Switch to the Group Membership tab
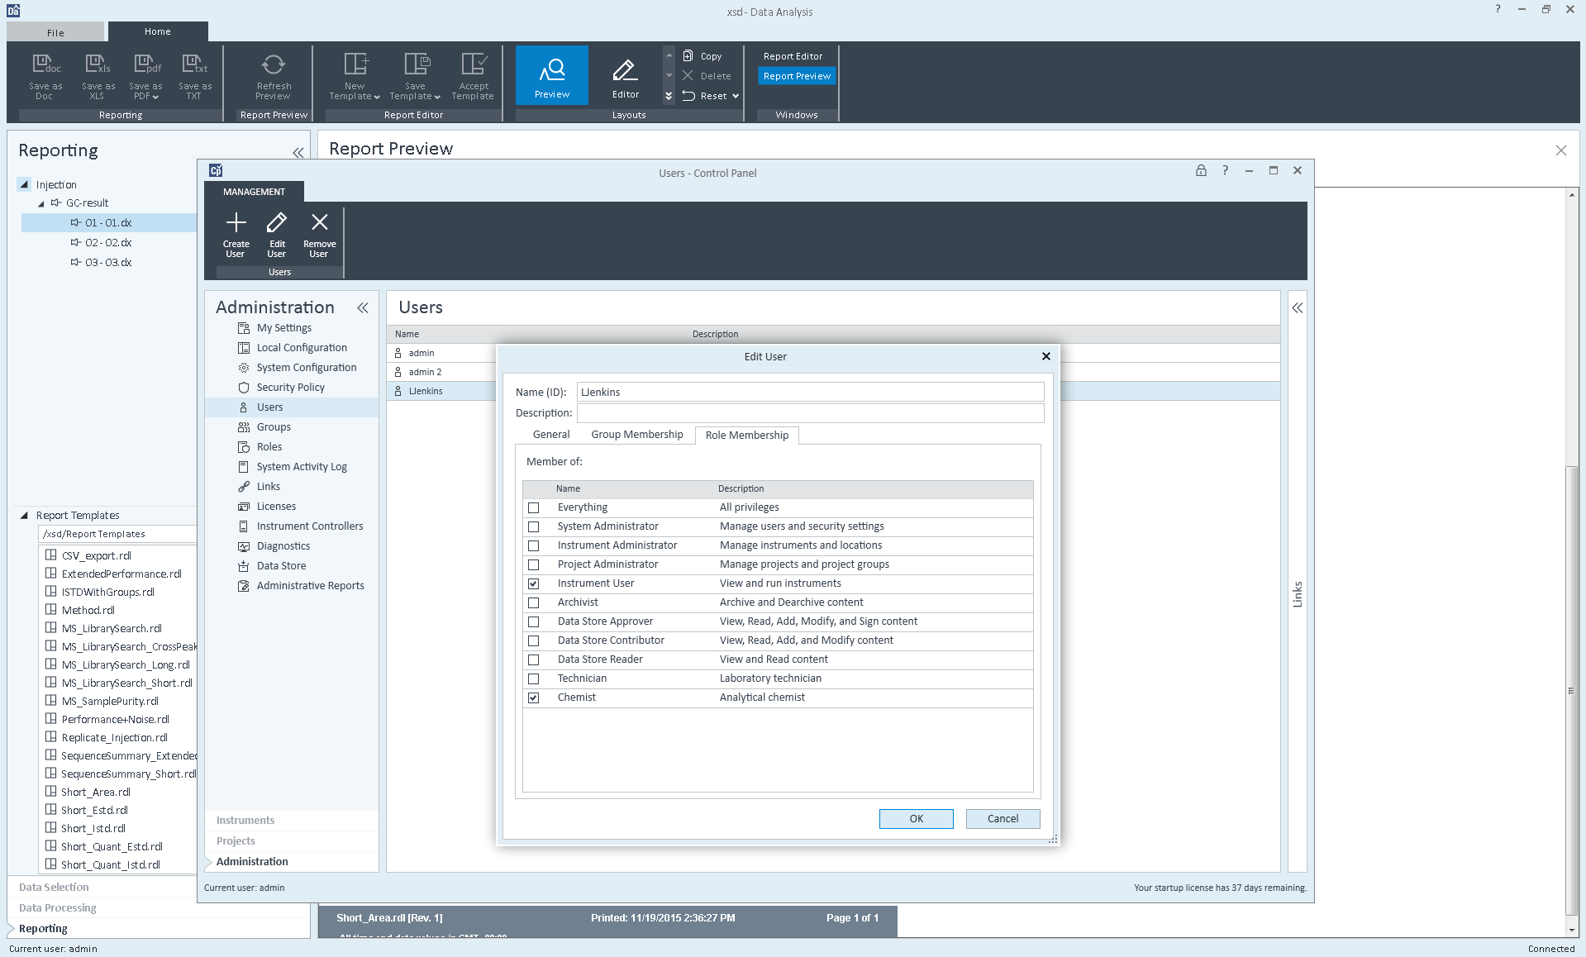This screenshot has width=1586, height=957. tap(636, 435)
